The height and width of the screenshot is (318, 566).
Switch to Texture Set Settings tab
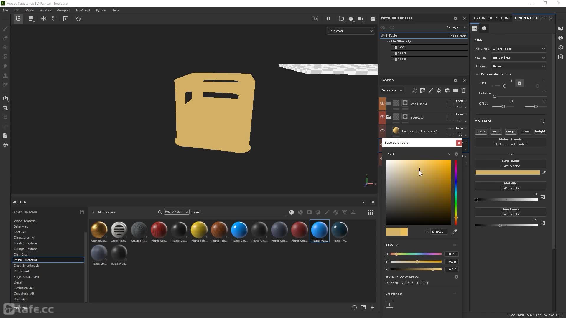tap(491, 18)
